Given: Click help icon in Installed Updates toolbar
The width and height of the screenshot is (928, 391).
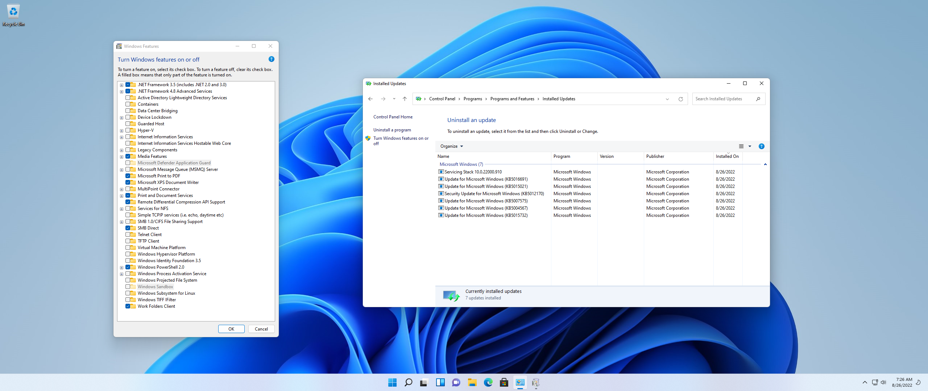Looking at the screenshot, I should coord(761,146).
